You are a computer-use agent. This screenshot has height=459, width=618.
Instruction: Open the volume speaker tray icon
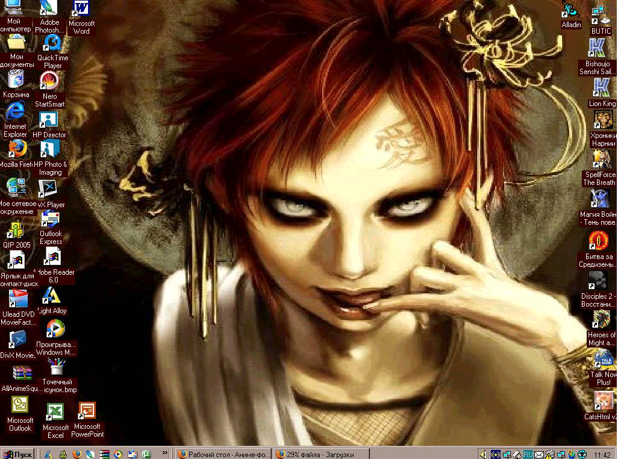click(483, 454)
